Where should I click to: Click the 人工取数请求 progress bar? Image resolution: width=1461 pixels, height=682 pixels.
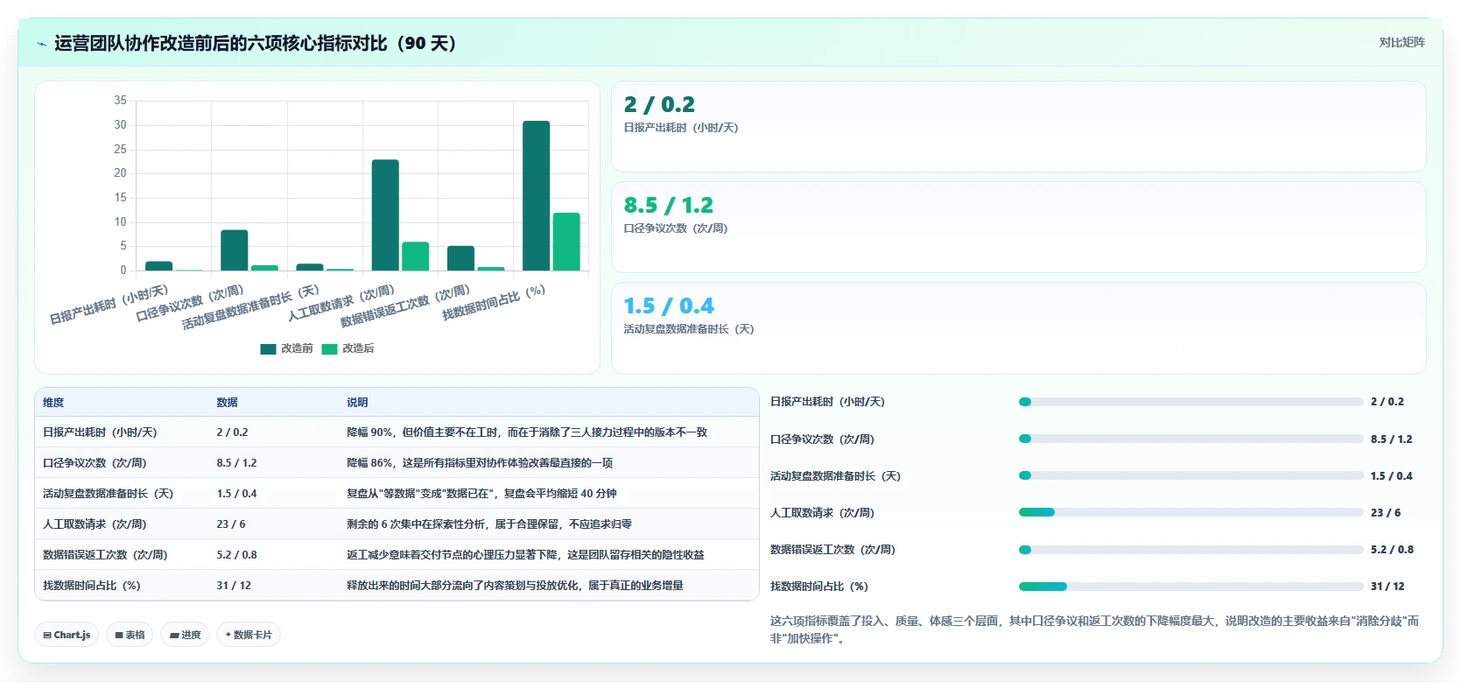1191,512
